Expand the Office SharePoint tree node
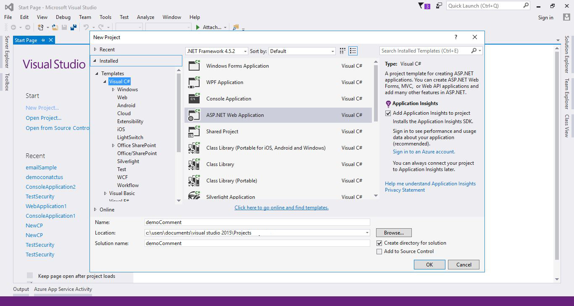 coord(113,145)
